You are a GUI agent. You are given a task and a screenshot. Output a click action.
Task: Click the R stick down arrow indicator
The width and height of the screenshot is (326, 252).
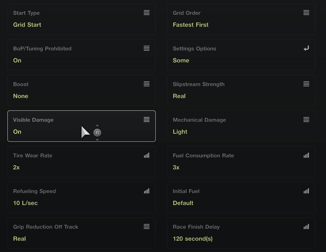click(97, 140)
